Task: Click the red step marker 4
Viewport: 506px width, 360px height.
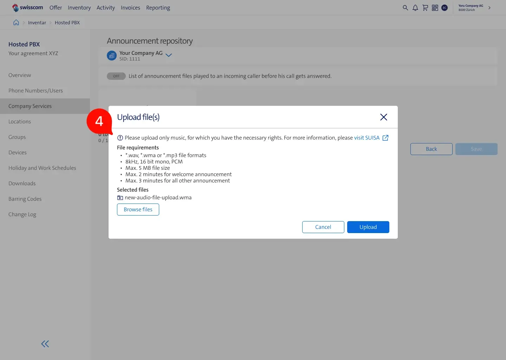Action: coord(99,122)
